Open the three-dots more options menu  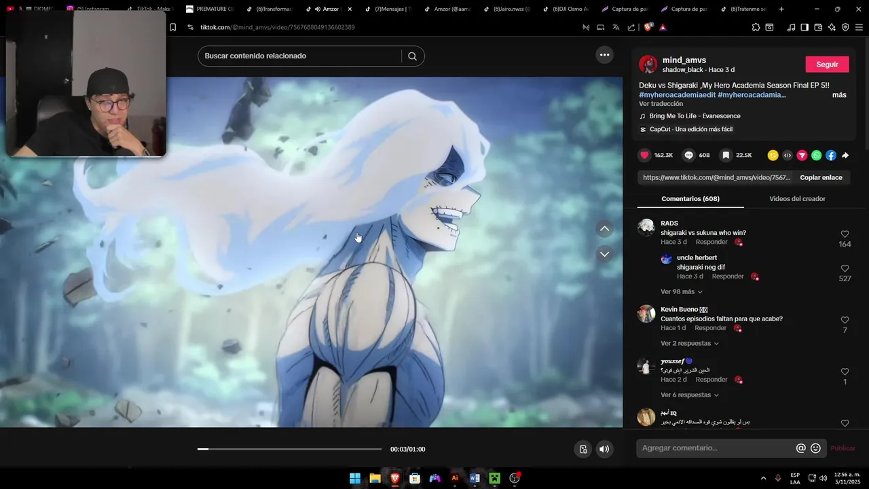(604, 55)
